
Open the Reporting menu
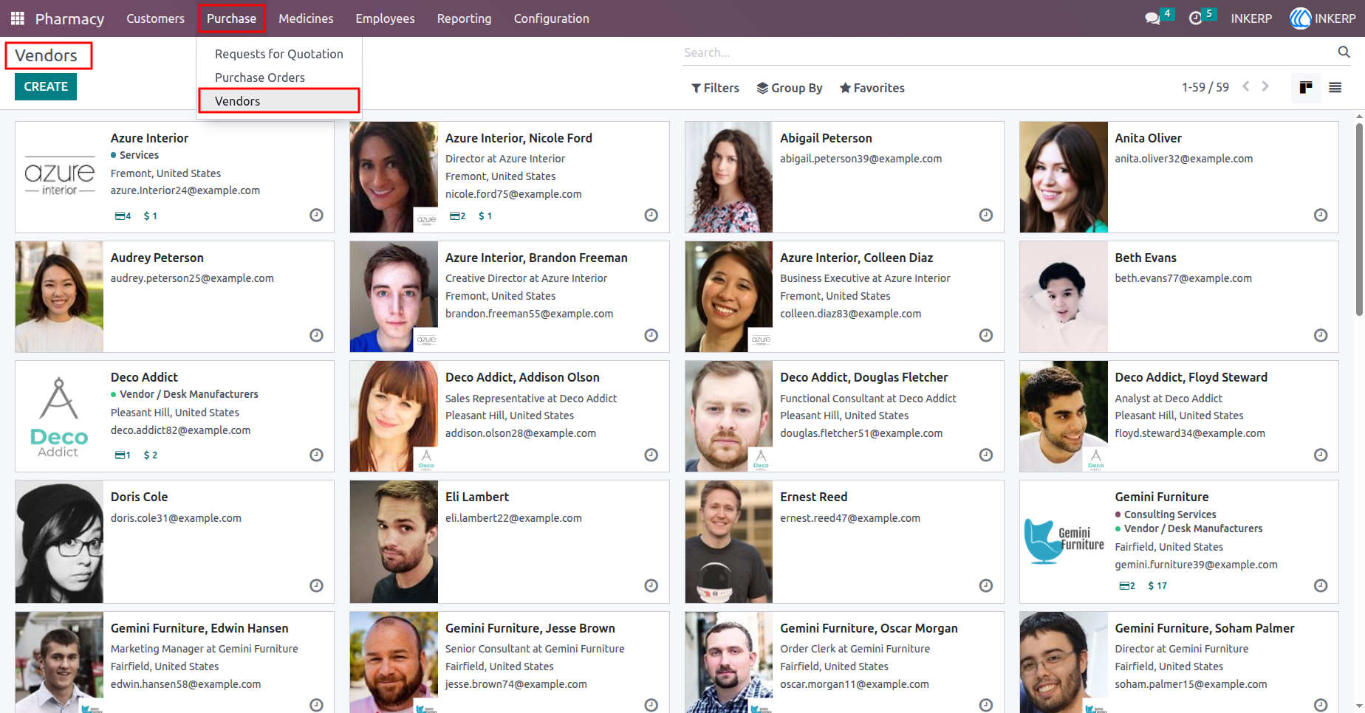(464, 18)
